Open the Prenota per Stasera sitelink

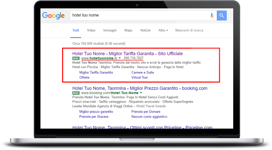pyautogui.click(x=94, y=117)
